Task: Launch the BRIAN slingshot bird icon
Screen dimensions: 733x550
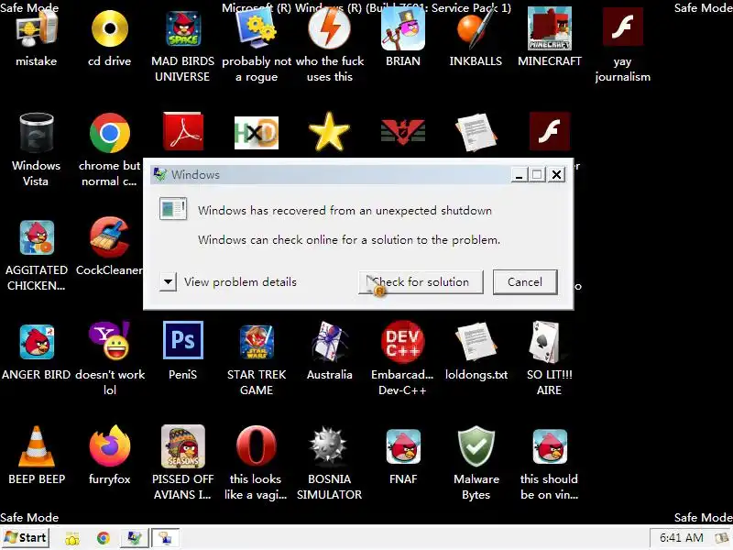Action: pos(403,29)
